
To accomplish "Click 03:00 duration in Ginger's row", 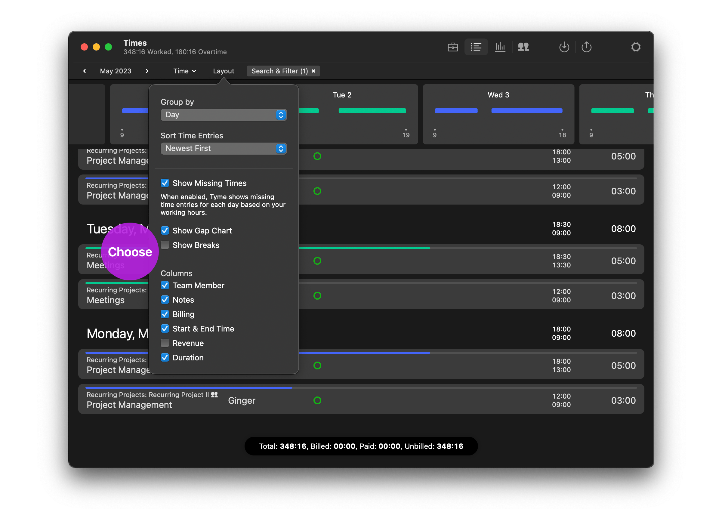I will (x=623, y=400).
